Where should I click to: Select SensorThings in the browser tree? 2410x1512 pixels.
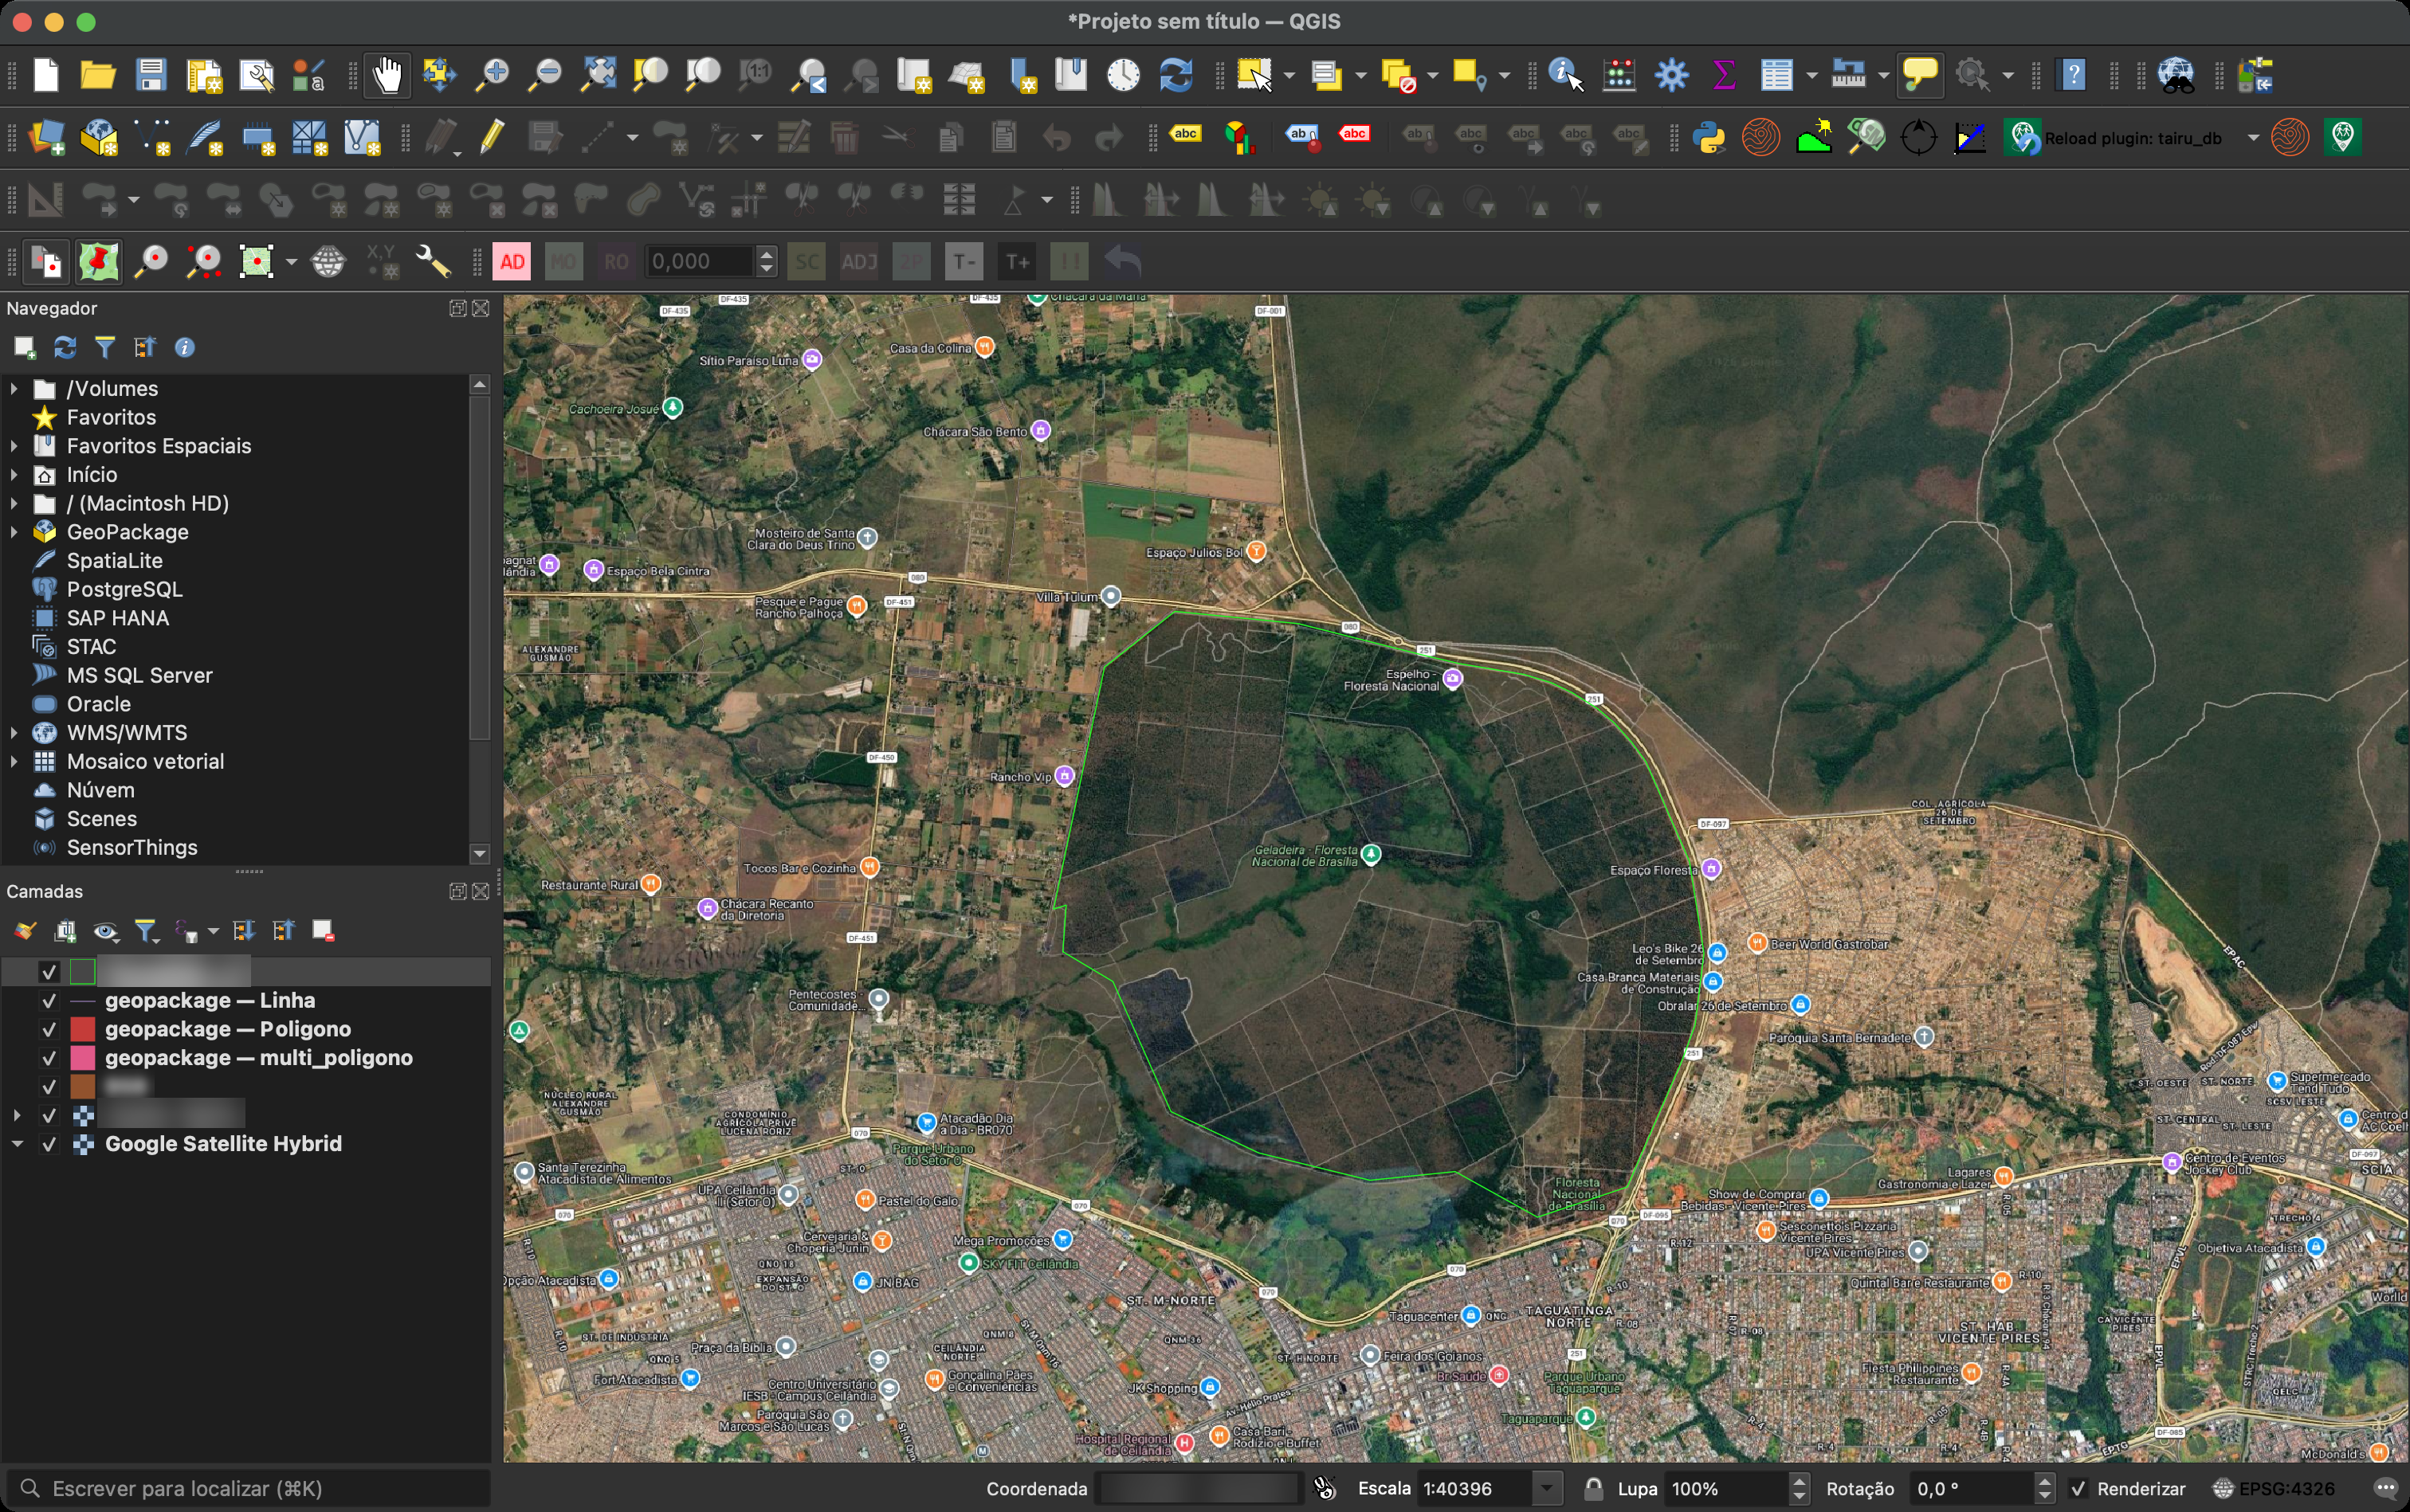[x=131, y=848]
